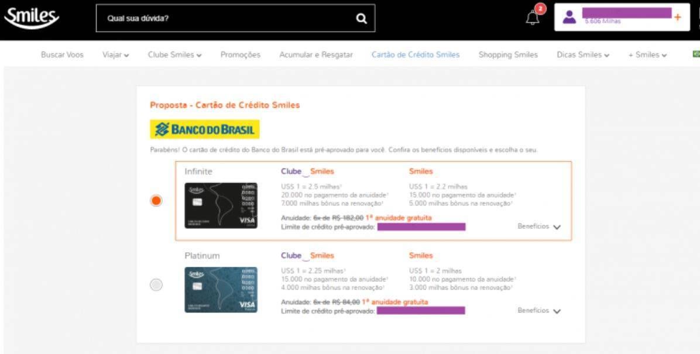
Task: Click '7.000 milhas bônus na renovação' text
Action: click(332, 203)
